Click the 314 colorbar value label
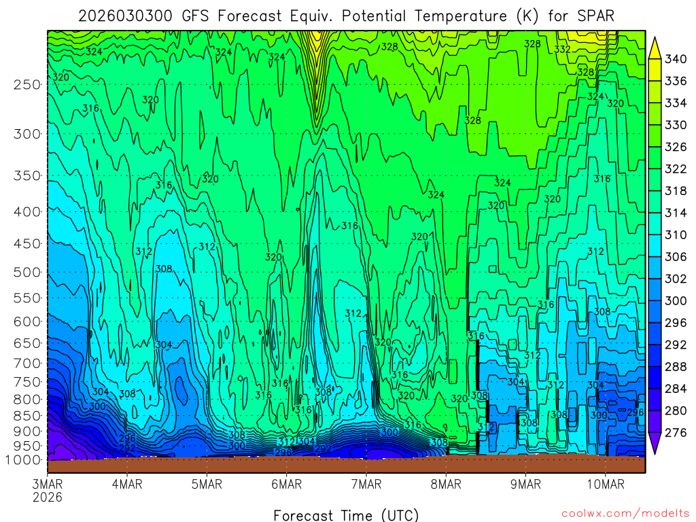This screenshot has height=522, width=696. click(676, 213)
